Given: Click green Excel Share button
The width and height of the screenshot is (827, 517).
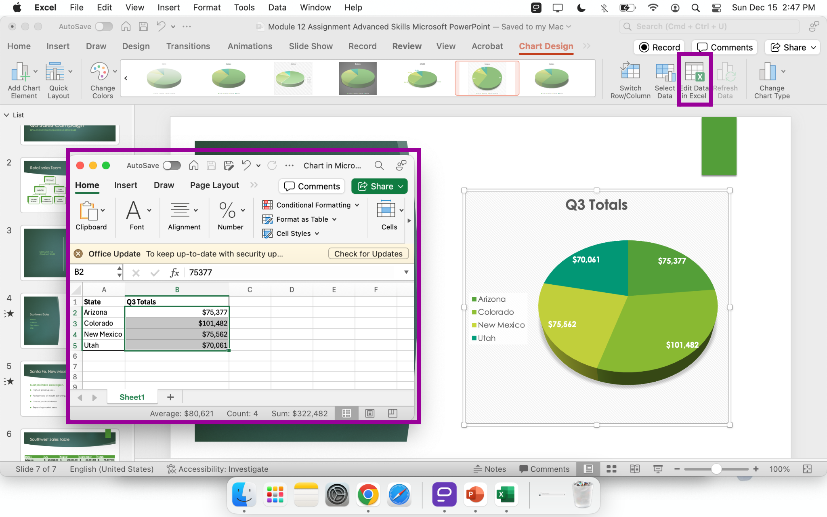Looking at the screenshot, I should point(380,186).
